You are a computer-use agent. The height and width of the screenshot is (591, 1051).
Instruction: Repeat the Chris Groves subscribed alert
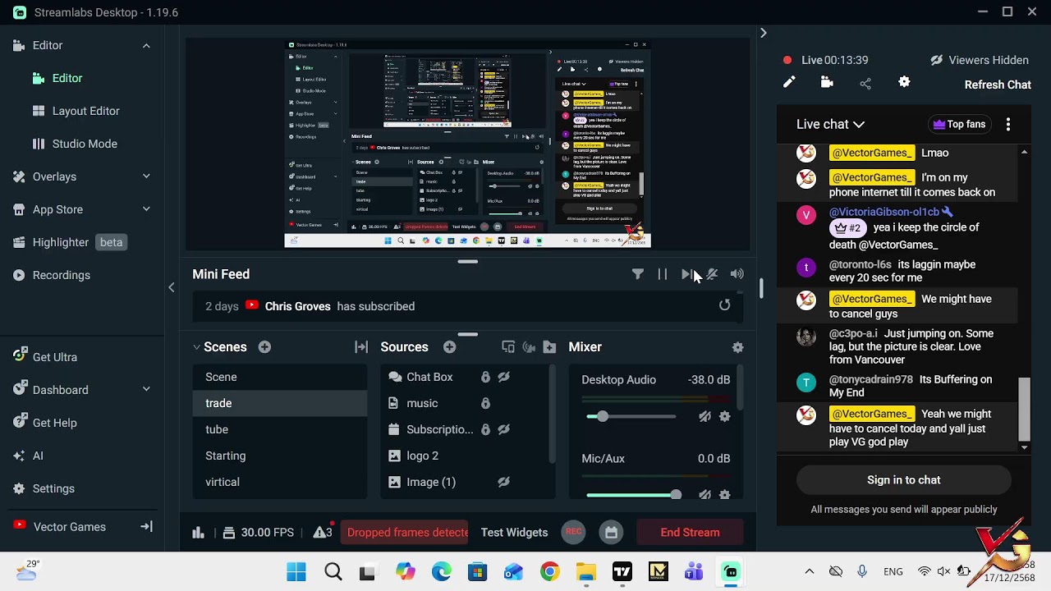(724, 305)
